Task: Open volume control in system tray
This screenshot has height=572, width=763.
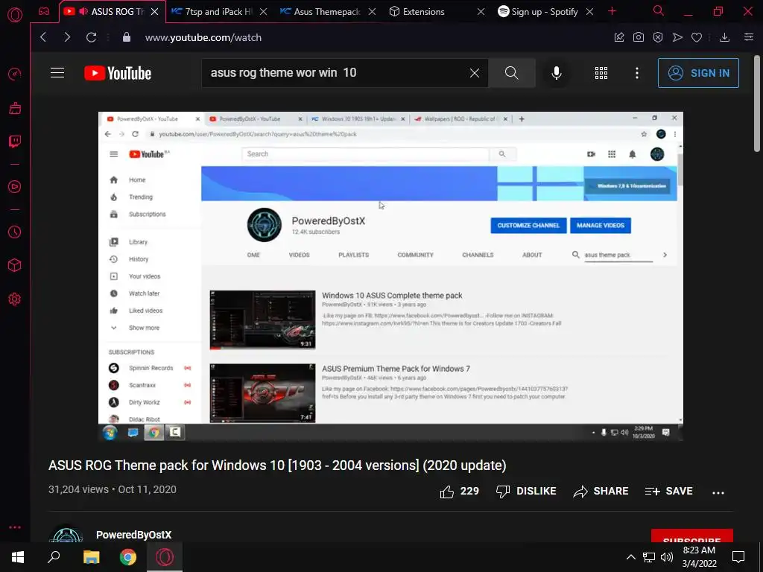Action: tap(667, 557)
